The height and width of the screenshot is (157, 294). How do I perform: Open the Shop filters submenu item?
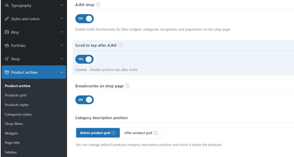[14, 124]
